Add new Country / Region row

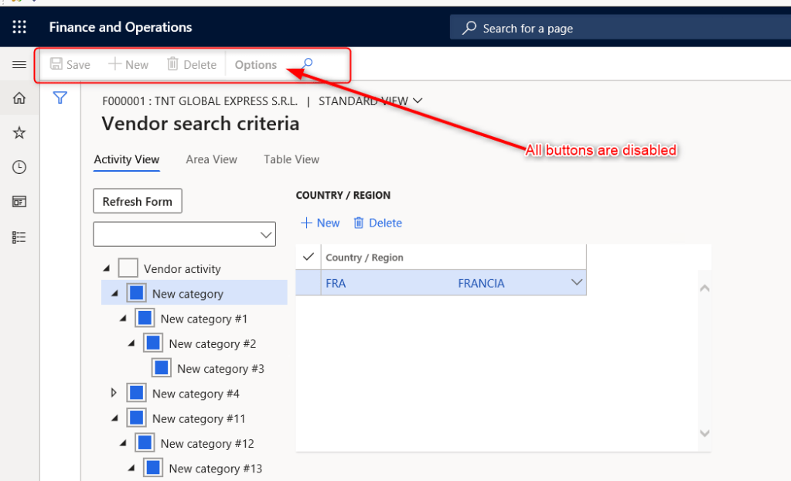[320, 223]
